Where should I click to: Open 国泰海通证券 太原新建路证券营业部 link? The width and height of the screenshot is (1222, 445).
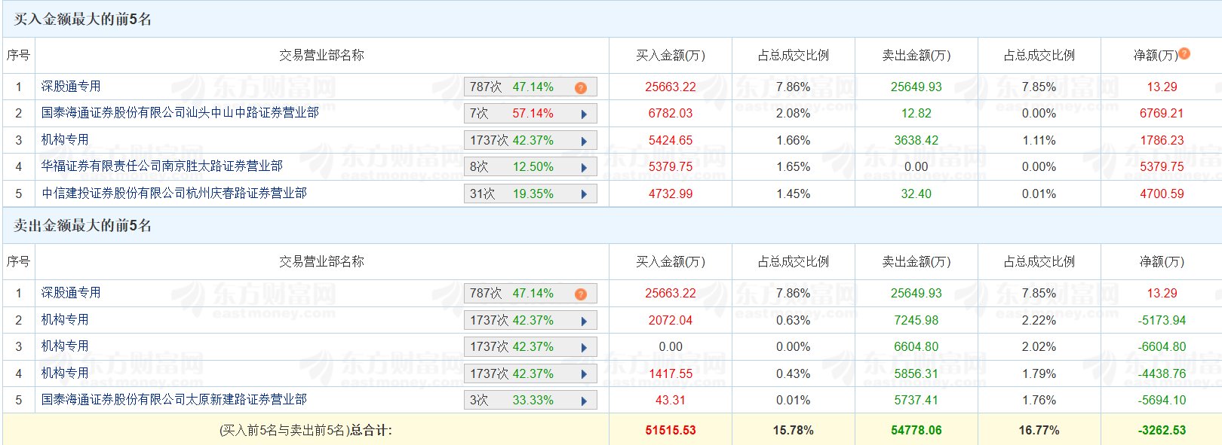pos(173,400)
